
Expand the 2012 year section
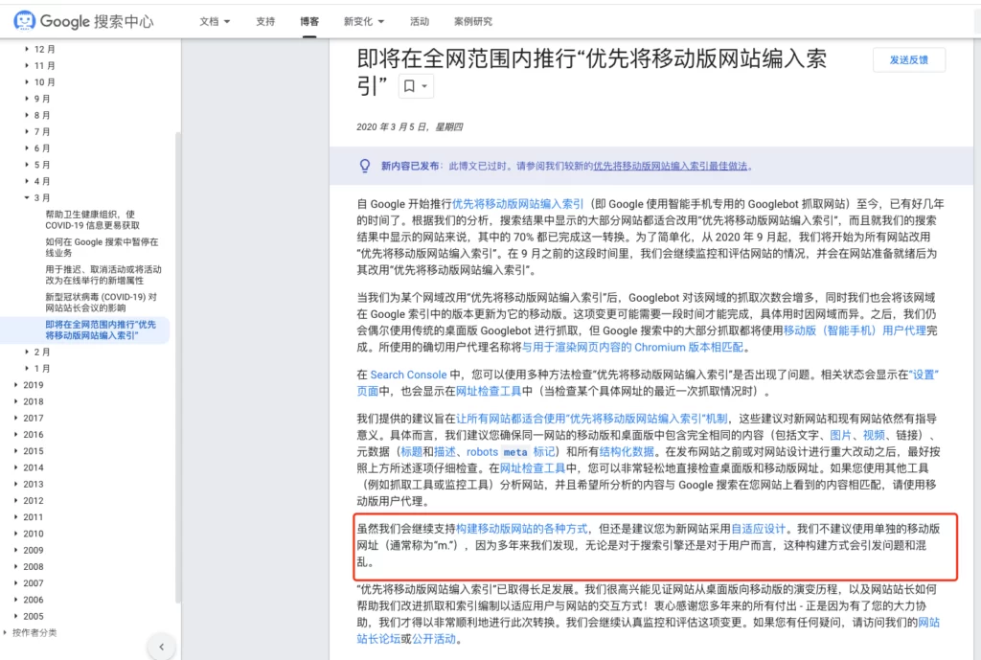29,500
